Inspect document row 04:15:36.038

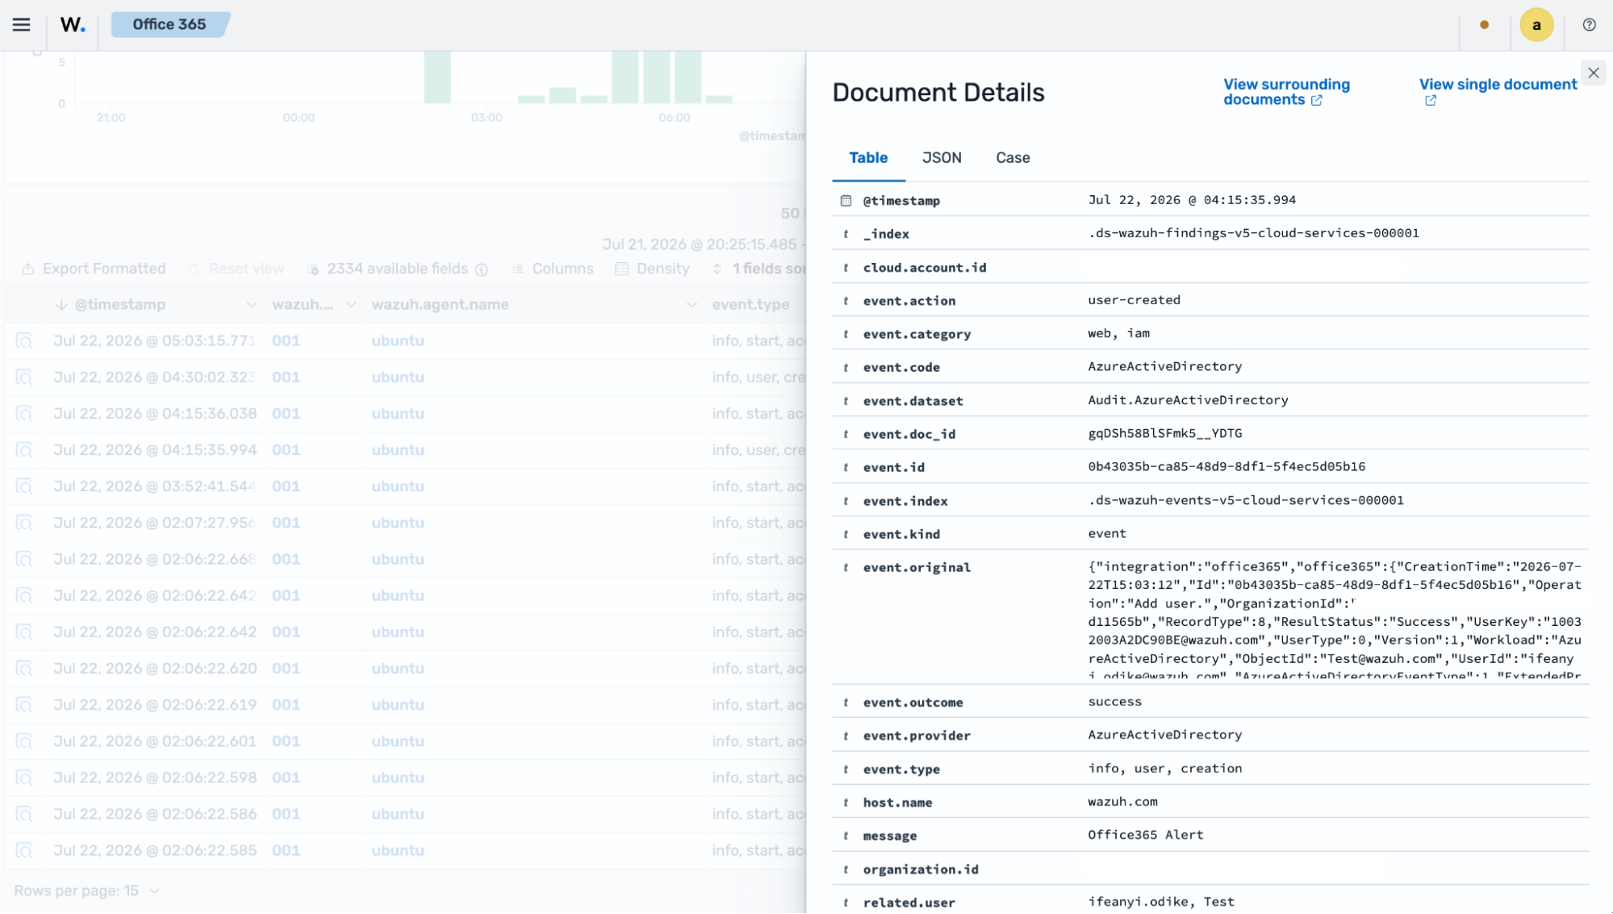coord(24,414)
